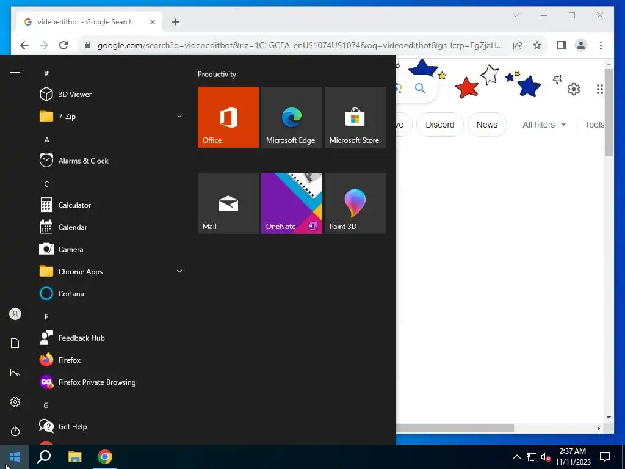This screenshot has width=625, height=469.
Task: Open the OneNote tile
Action: coord(291,203)
